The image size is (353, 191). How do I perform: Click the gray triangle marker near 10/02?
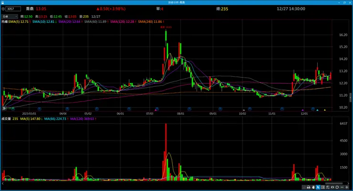pos(244,110)
